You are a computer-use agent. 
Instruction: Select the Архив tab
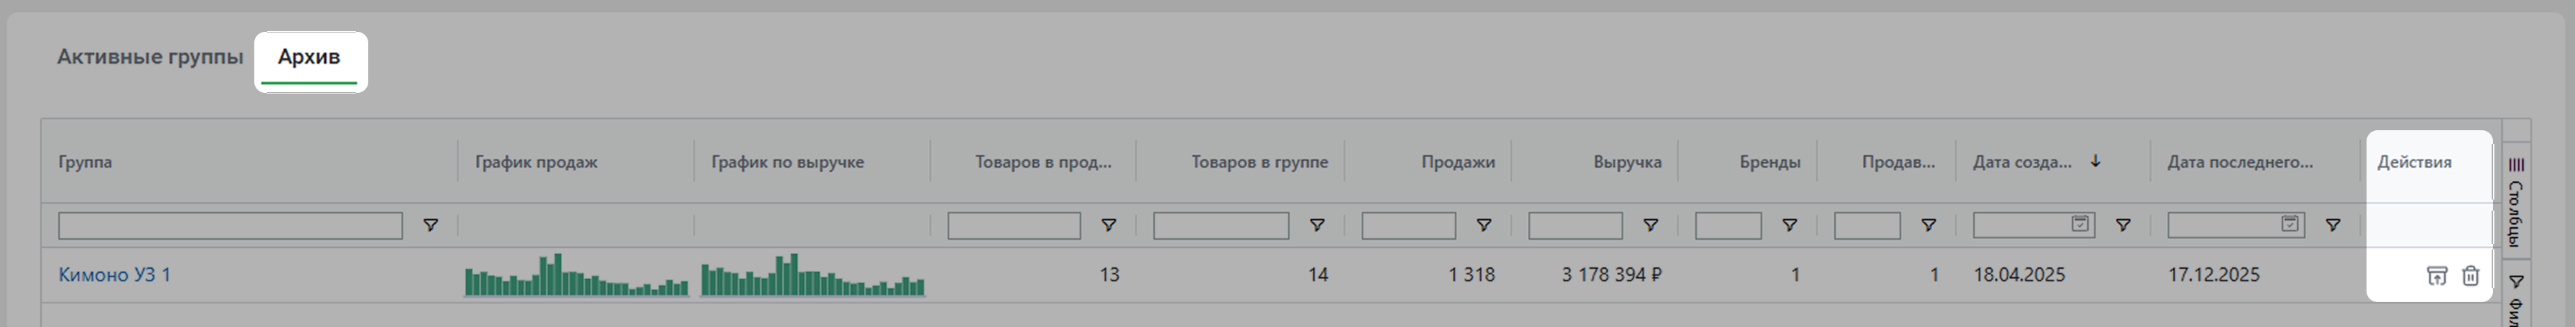pyautogui.click(x=309, y=57)
